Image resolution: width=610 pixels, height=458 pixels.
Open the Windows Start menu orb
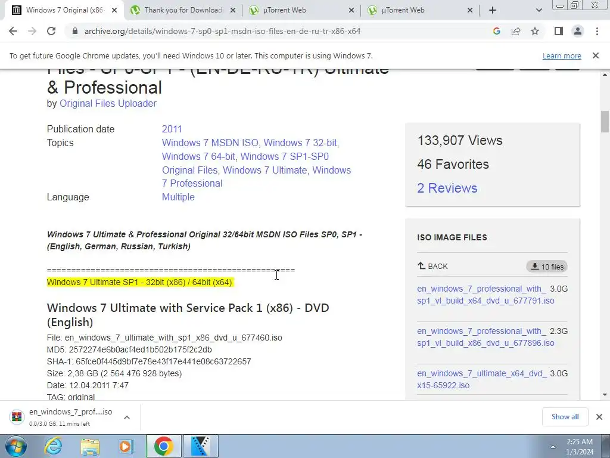[x=16, y=446]
